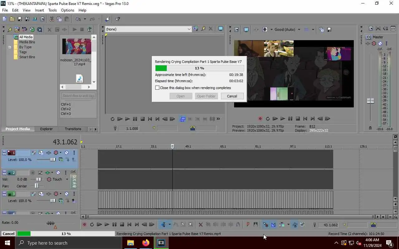The image size is (399, 249).
Task: Expand the By Type tree node
Action: pyautogui.click(x=10, y=47)
